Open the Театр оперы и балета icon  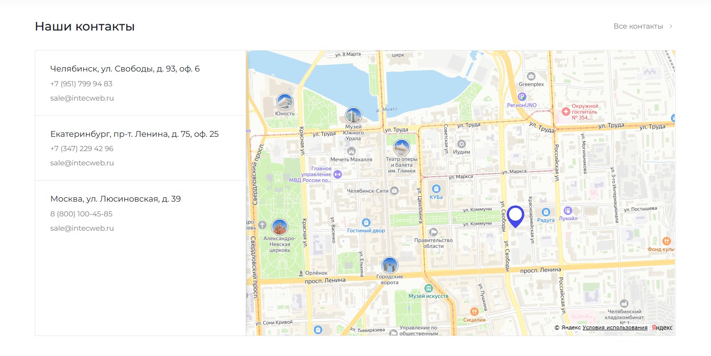(402, 147)
